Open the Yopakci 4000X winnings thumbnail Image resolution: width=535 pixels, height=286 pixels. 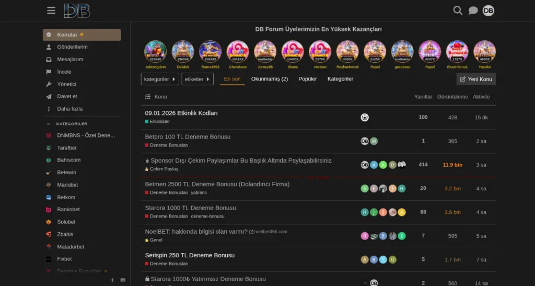pos(484,52)
